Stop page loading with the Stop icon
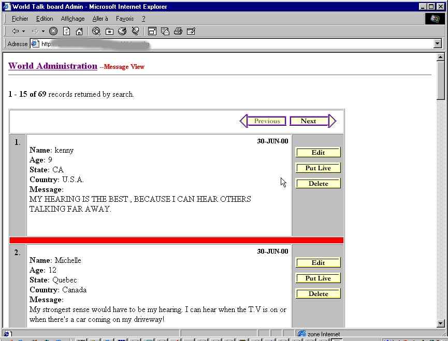Viewport: 448px width, 341px height. pos(53,31)
